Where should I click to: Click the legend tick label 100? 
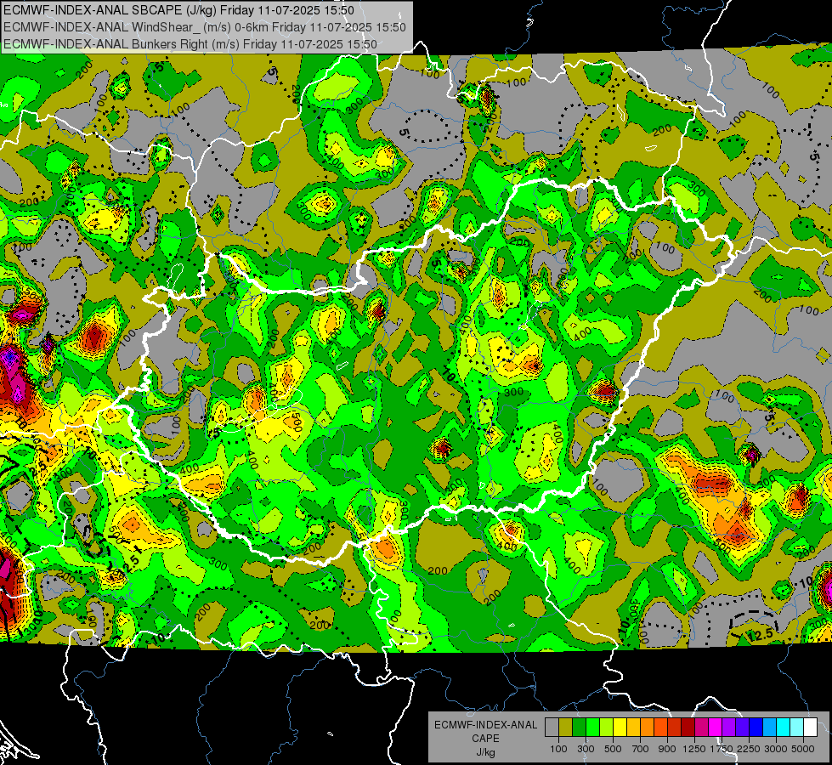coord(558,749)
